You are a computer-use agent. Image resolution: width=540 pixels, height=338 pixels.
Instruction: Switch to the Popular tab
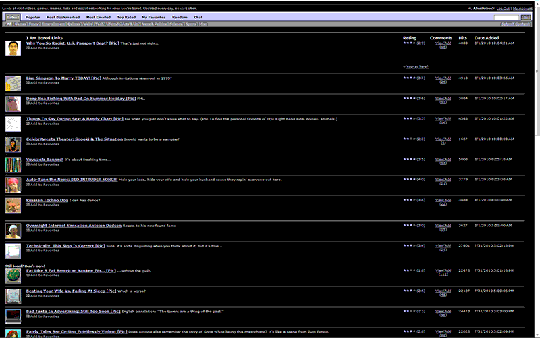pos(32,17)
